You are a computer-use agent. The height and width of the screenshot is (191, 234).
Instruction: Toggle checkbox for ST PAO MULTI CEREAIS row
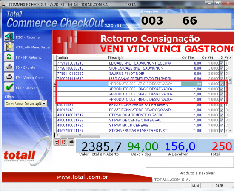(222, 126)
